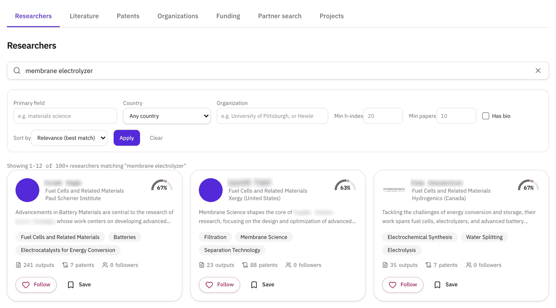This screenshot has height=308, width=556.
Task: Go to the Partner search tab
Action: click(x=280, y=16)
